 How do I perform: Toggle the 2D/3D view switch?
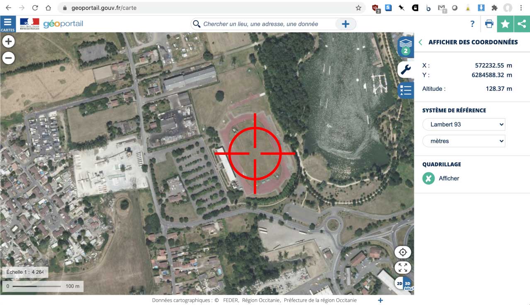coord(403,284)
